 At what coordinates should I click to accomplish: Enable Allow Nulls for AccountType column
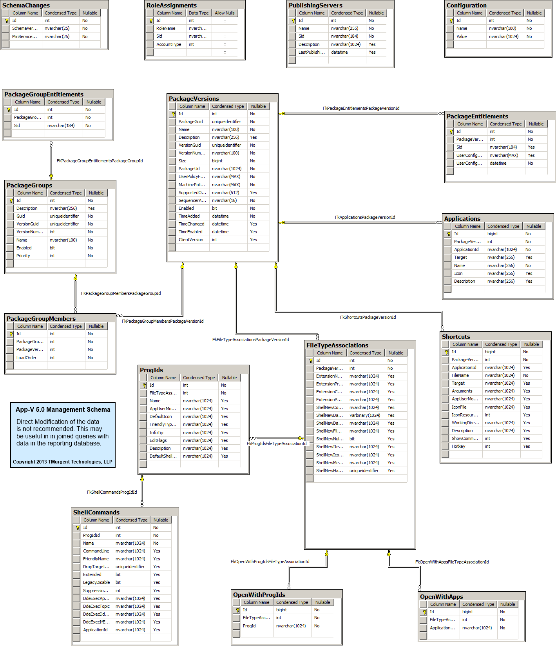click(x=225, y=45)
